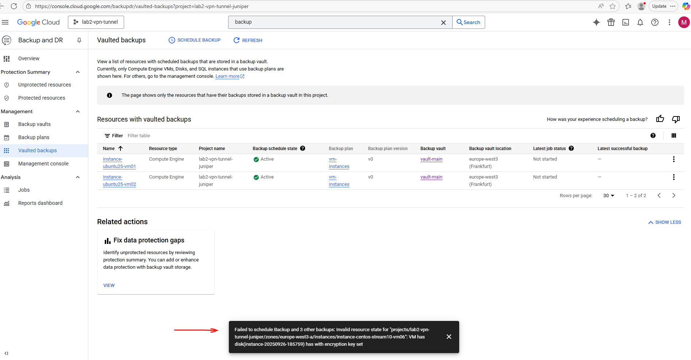691x360 pixels.
Task: Pin the Backup and DR product
Action: click(x=79, y=40)
